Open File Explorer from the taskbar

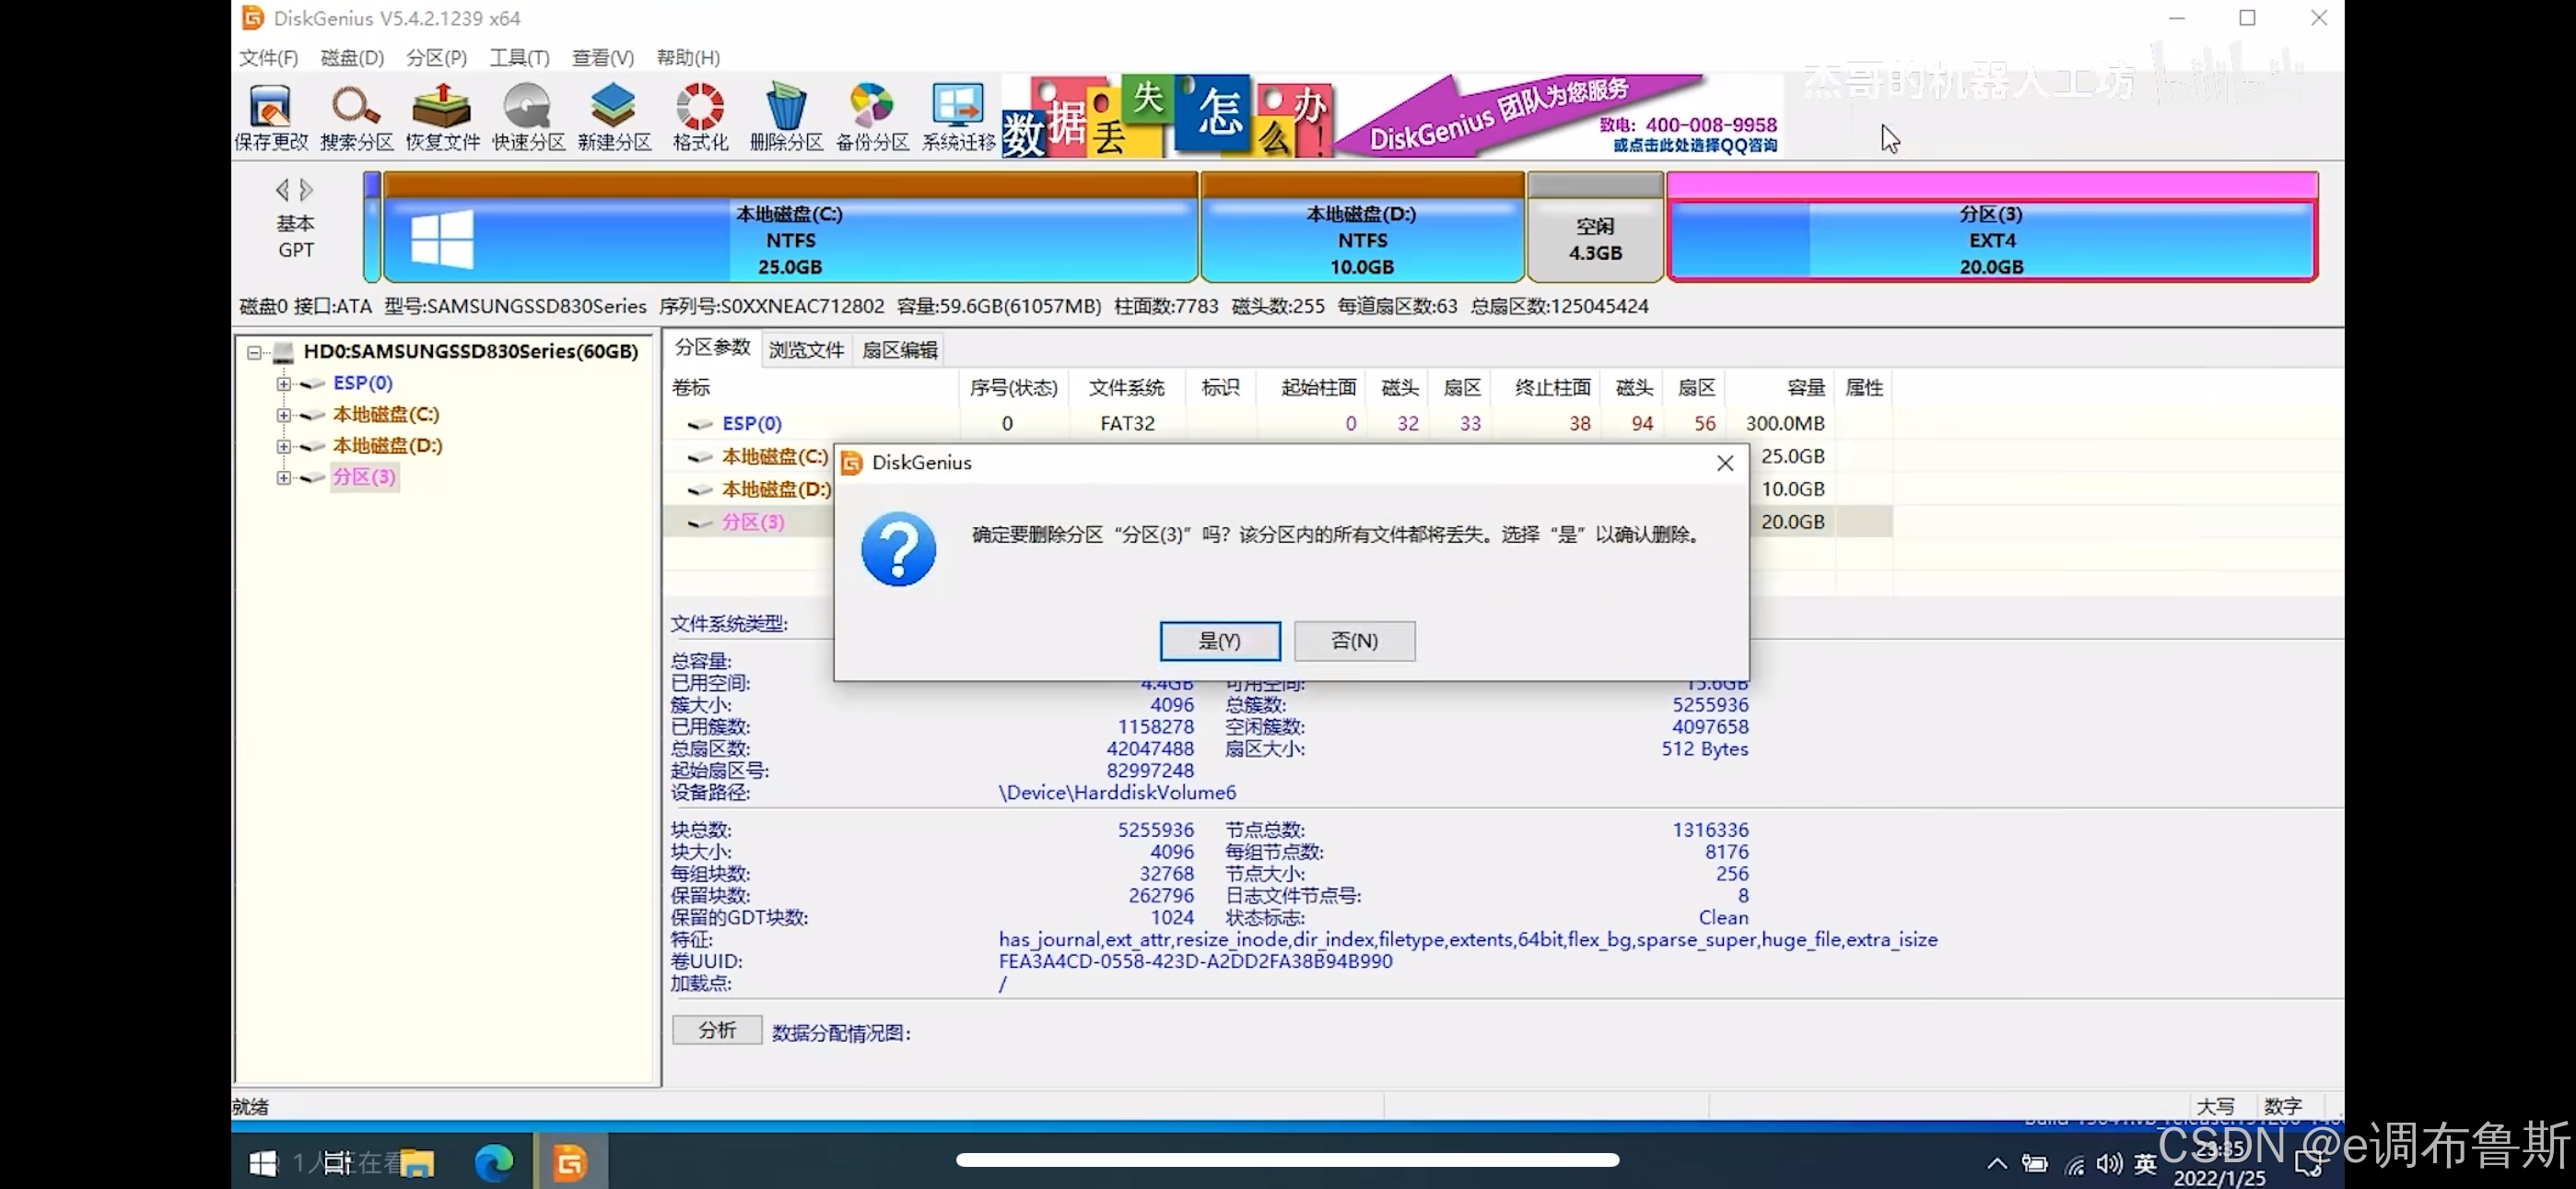tap(416, 1162)
